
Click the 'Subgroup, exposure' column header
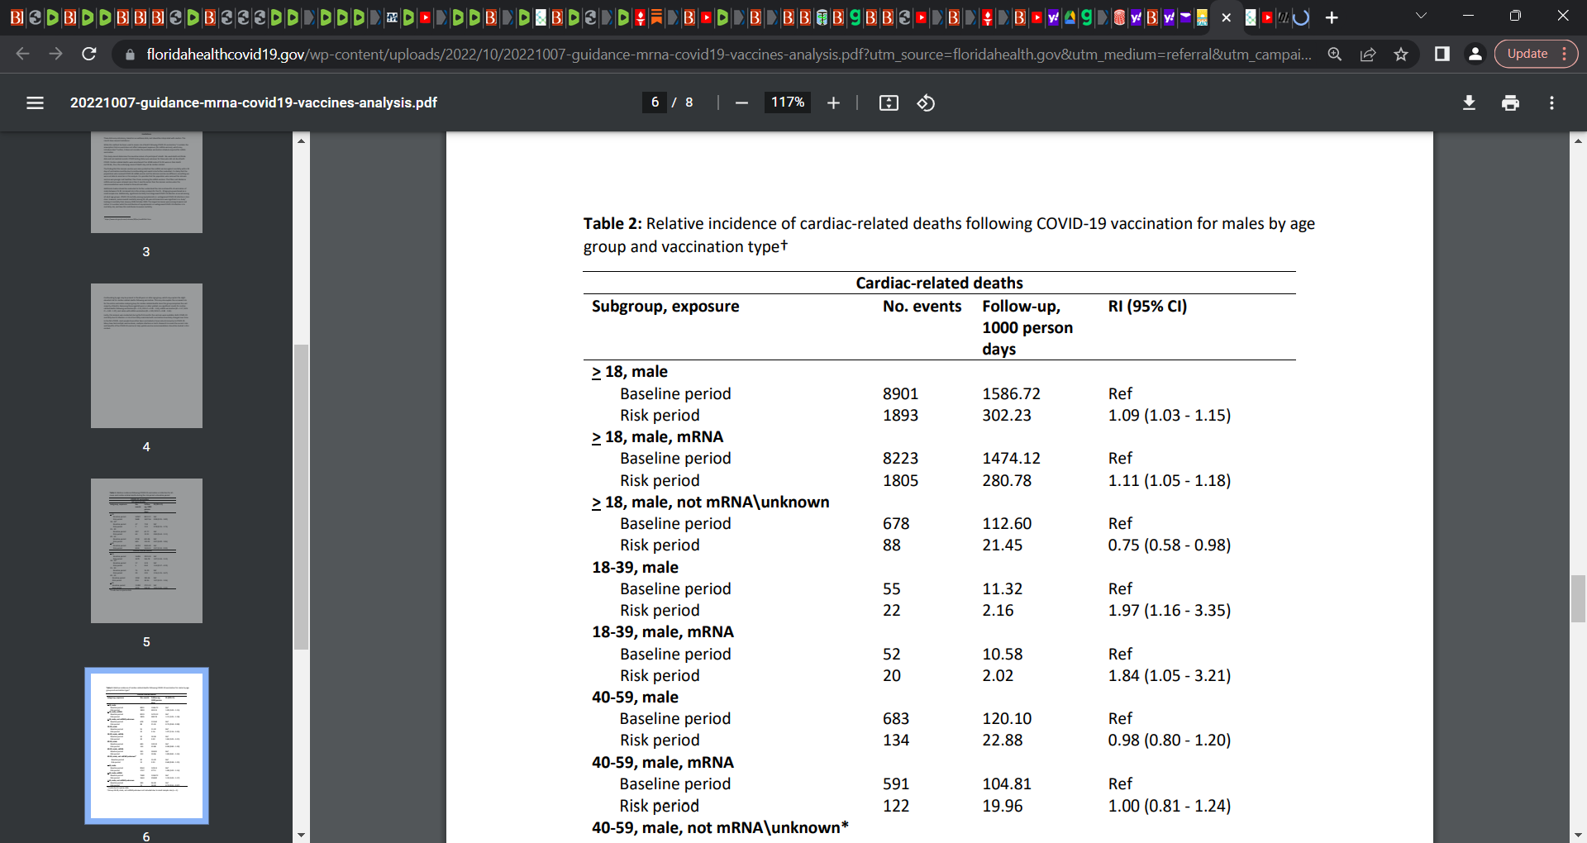point(665,307)
